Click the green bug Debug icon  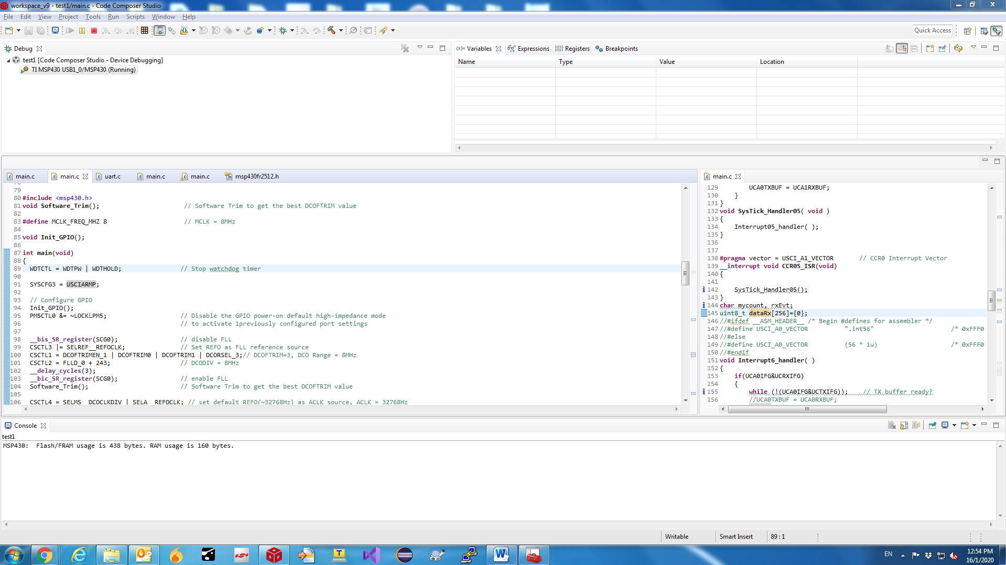click(283, 30)
